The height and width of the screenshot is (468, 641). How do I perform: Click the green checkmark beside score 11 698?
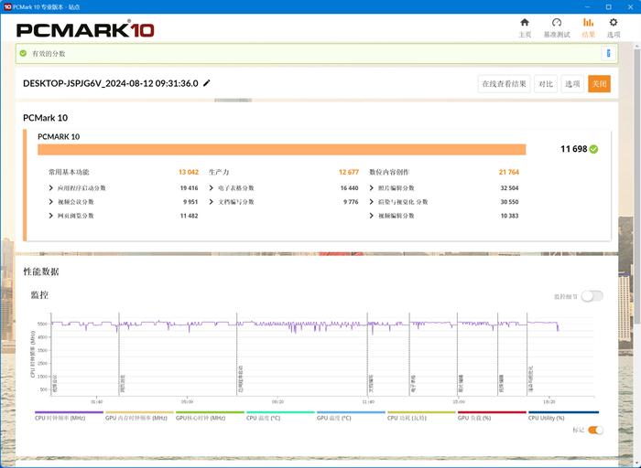coord(594,149)
